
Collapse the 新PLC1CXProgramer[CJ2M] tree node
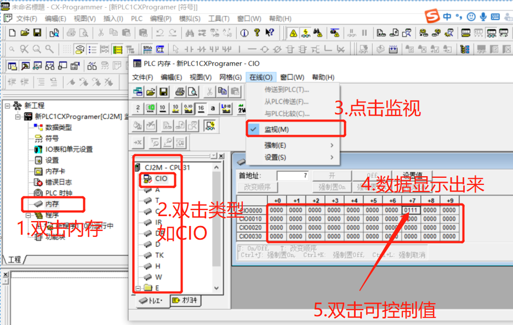coord(18,117)
